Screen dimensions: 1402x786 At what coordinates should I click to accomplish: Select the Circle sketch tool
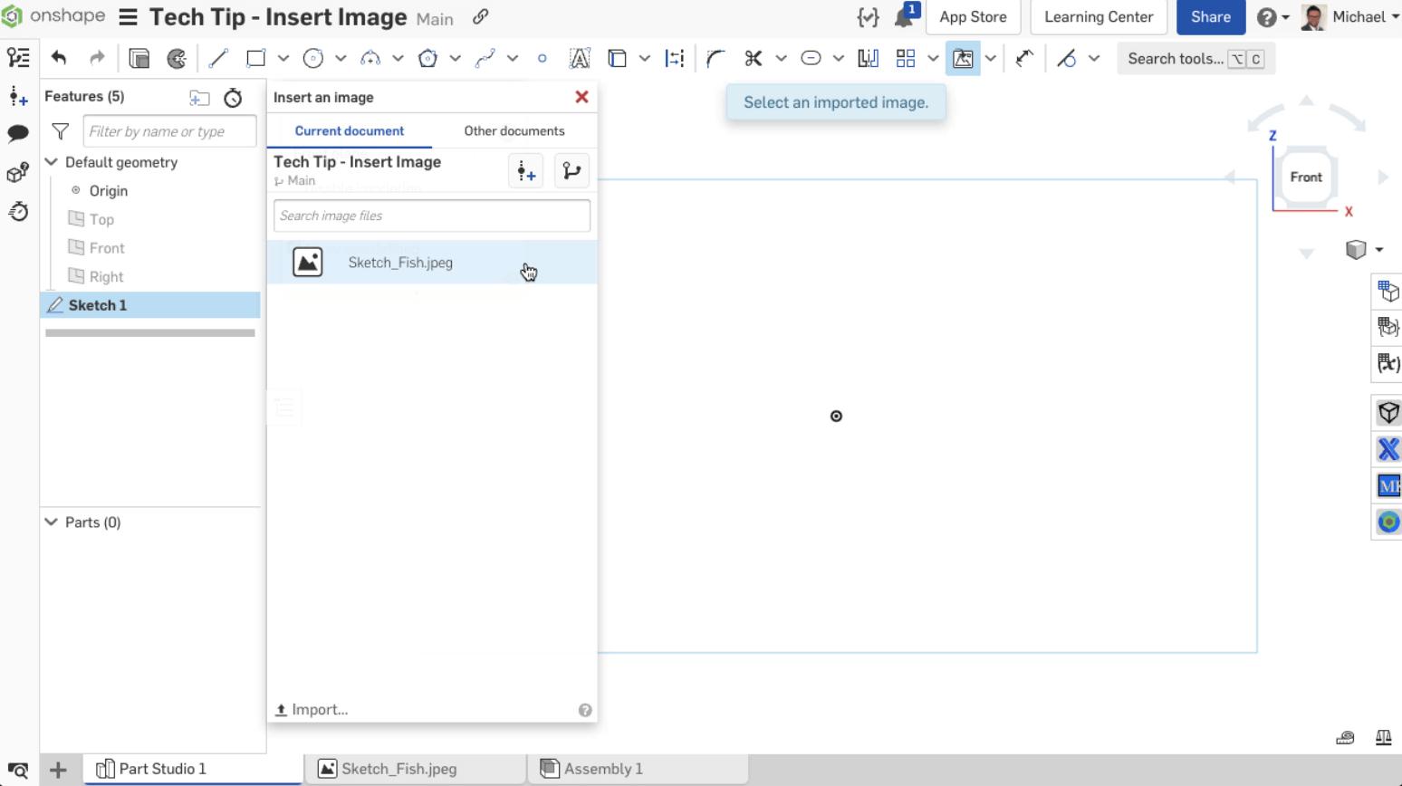pyautogui.click(x=312, y=58)
